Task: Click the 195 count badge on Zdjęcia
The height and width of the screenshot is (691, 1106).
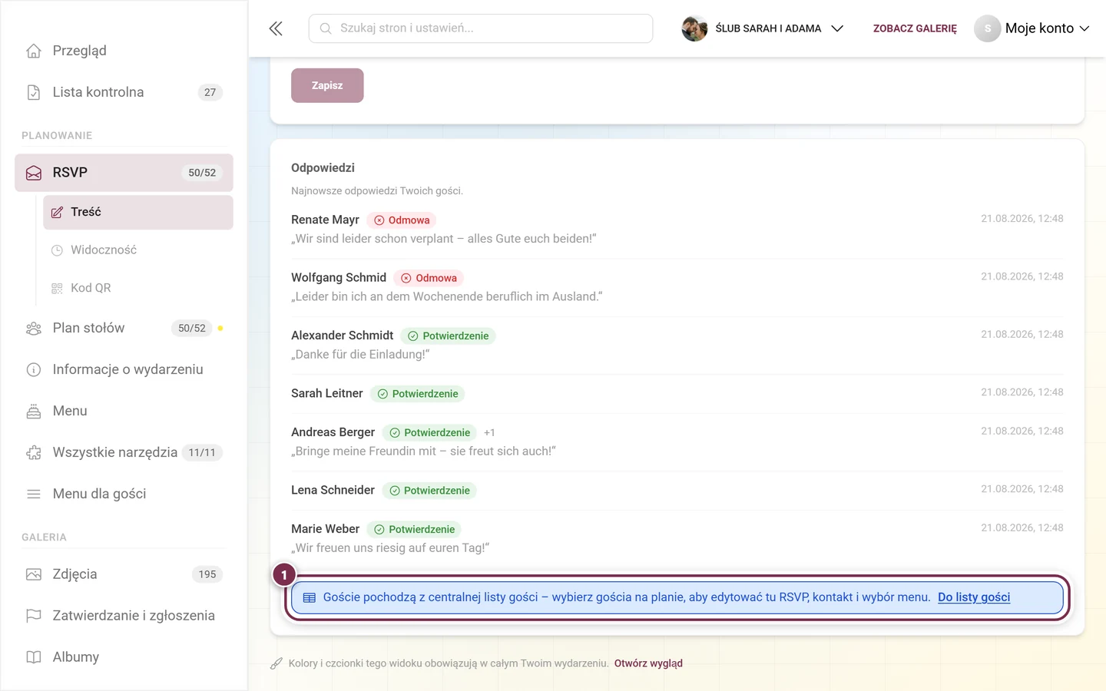Action: click(207, 574)
